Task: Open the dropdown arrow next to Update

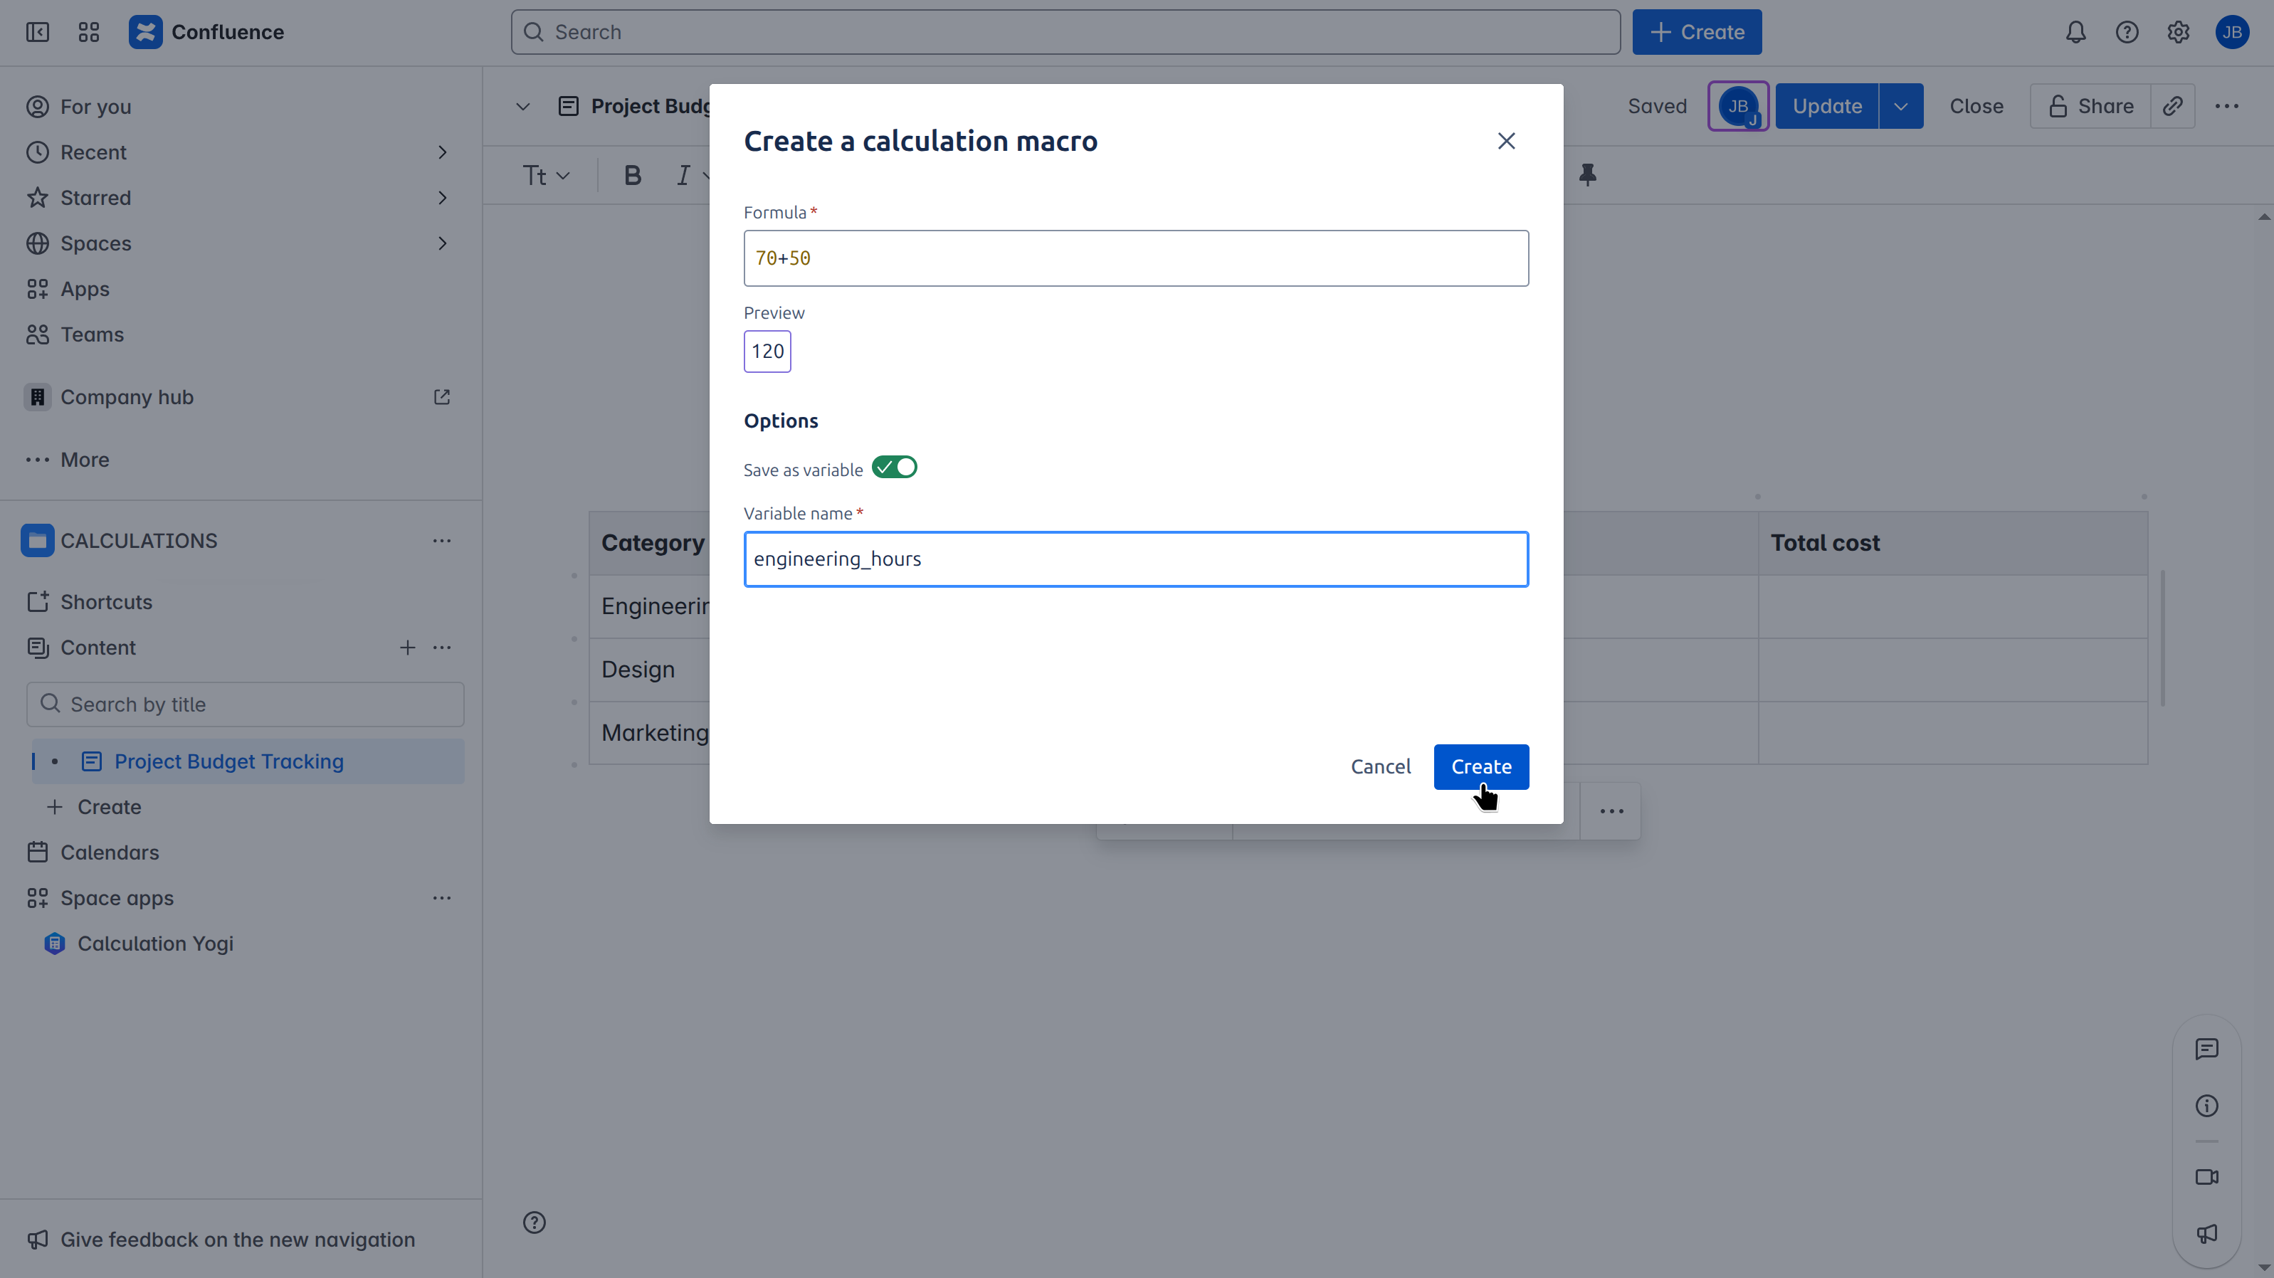Action: pos(1900,106)
